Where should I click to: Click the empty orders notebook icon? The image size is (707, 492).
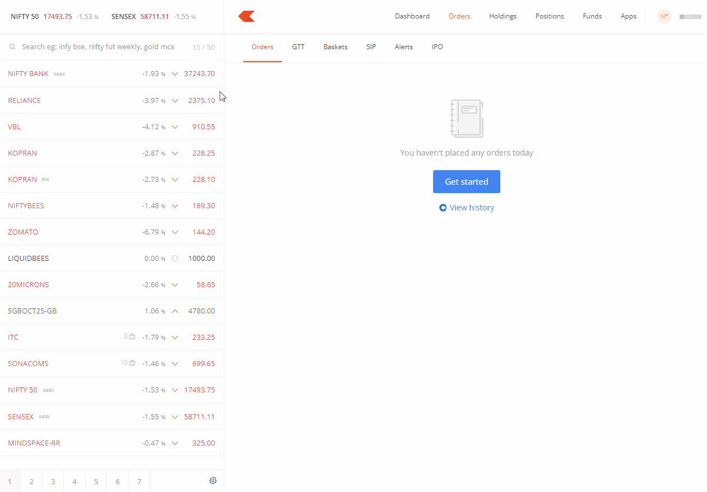[x=466, y=119]
